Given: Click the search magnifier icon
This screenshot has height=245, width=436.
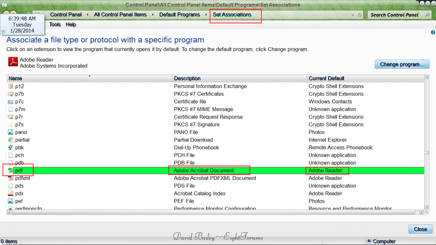Looking at the screenshot, I should click(x=427, y=15).
